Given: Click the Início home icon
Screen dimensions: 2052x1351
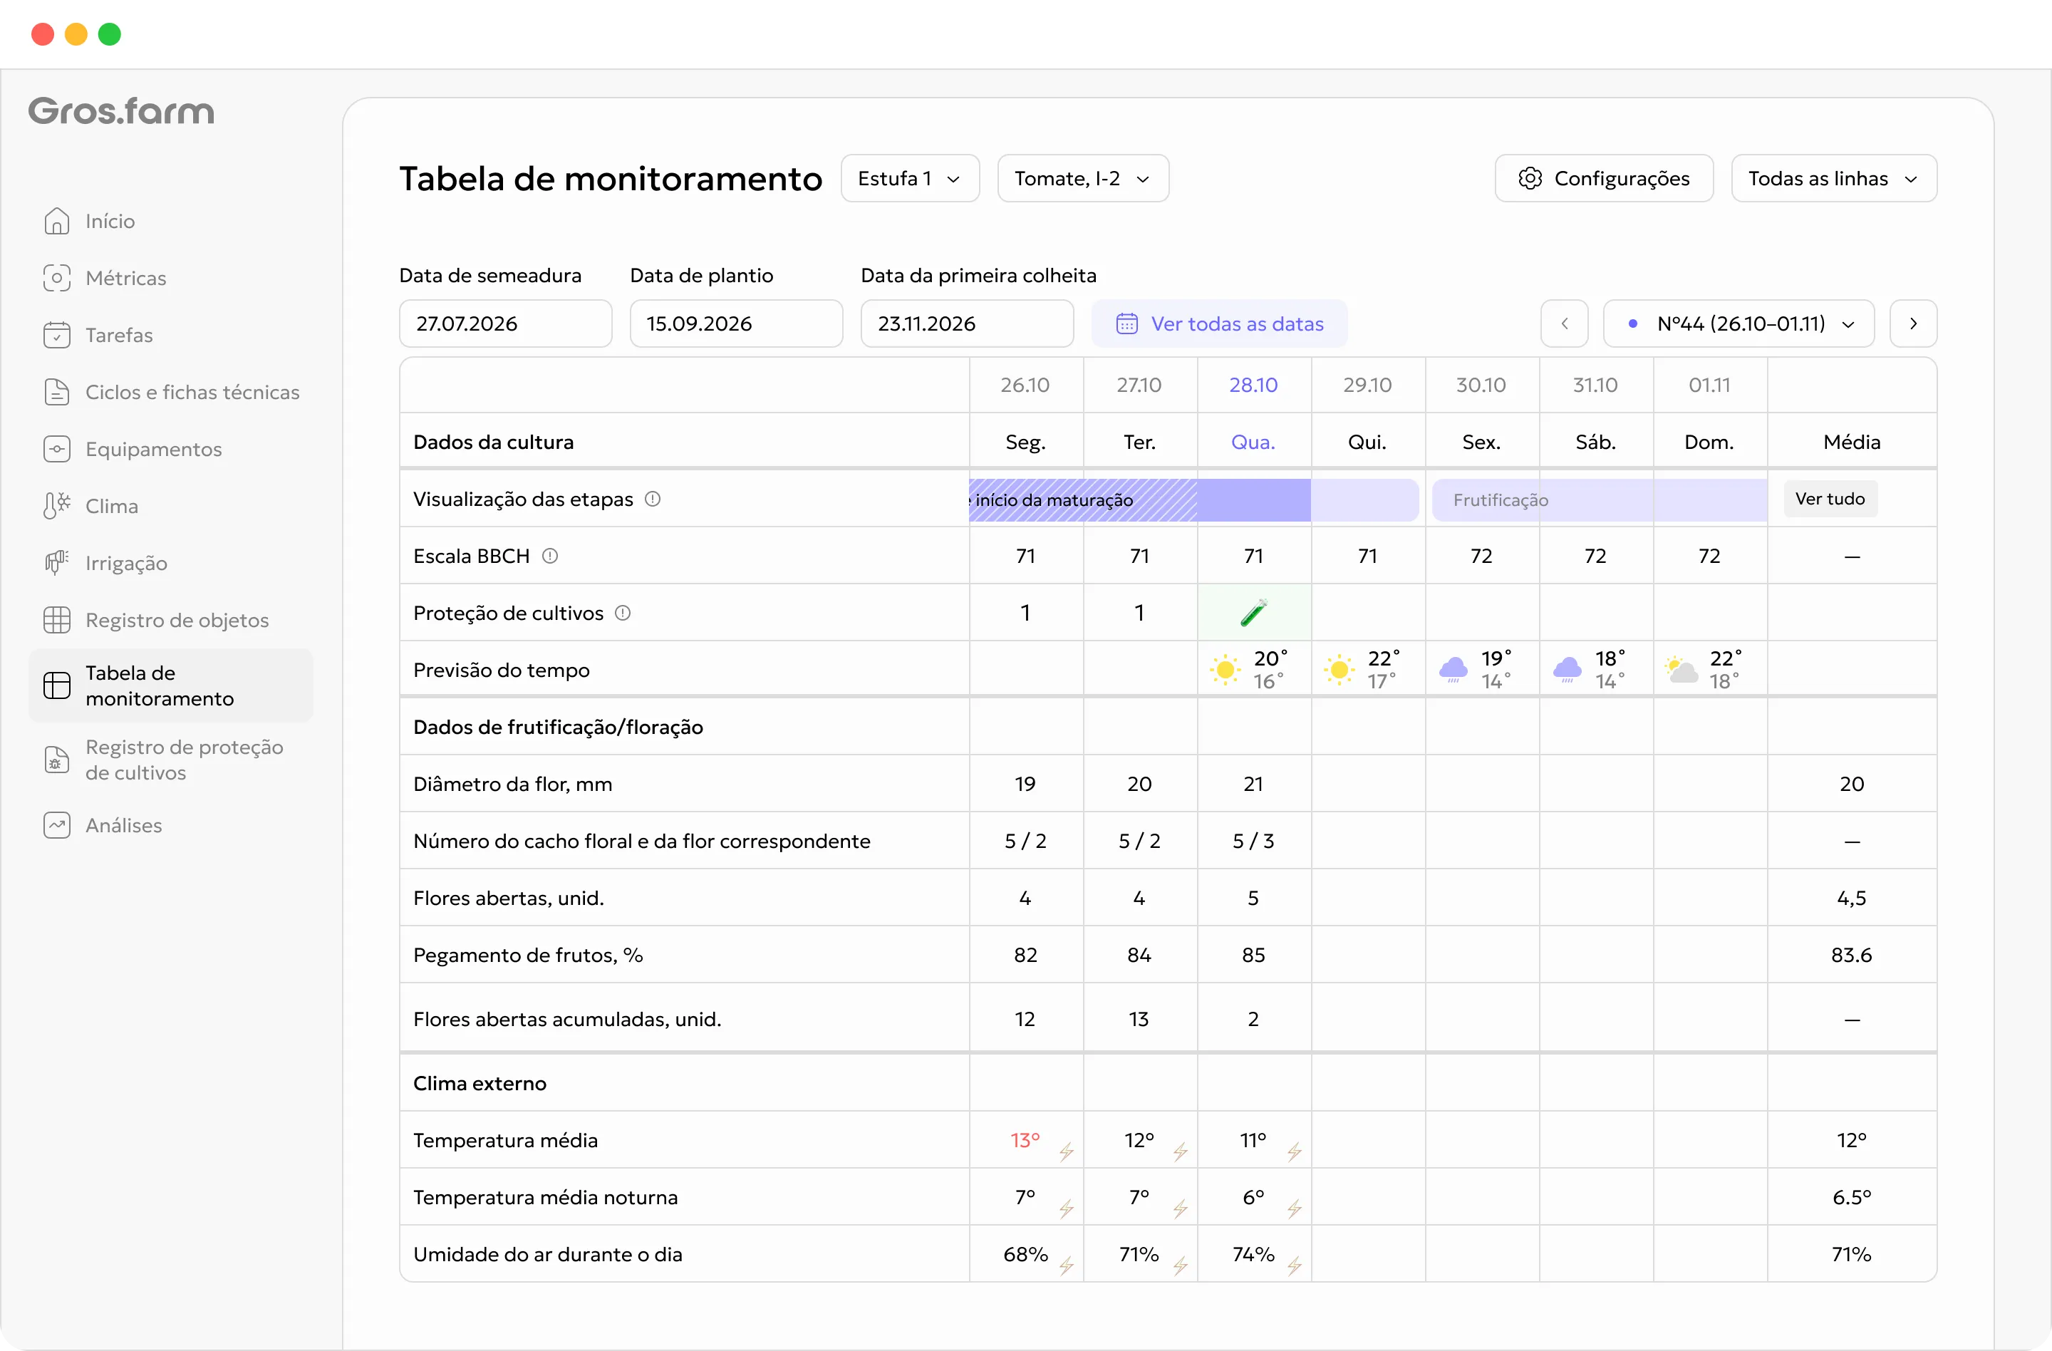Looking at the screenshot, I should click(57, 221).
